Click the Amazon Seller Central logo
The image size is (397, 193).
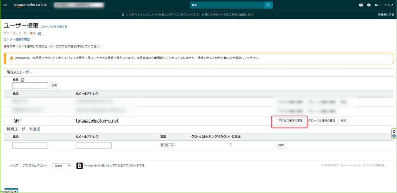(29, 5)
